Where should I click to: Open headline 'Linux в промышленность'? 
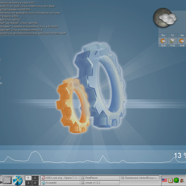[21, 30]
